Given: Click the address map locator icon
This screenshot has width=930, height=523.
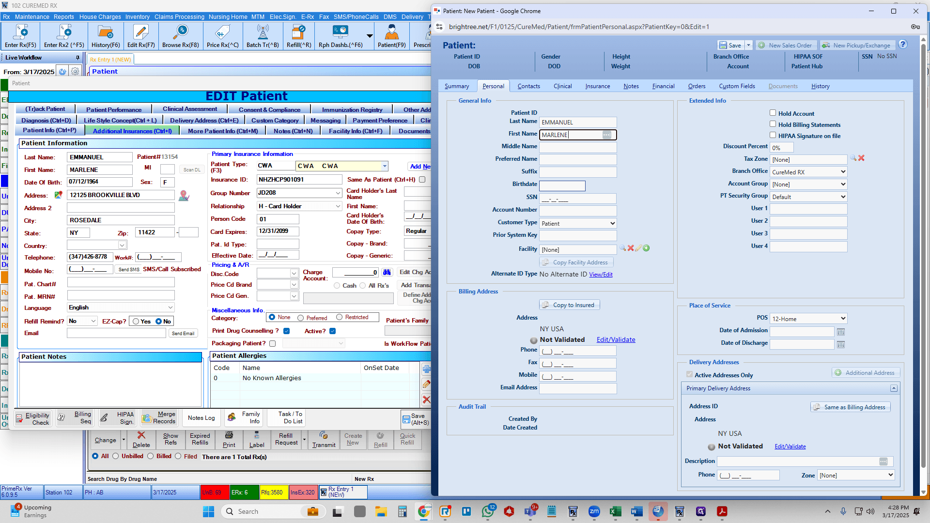Looking at the screenshot, I should [x=184, y=196].
